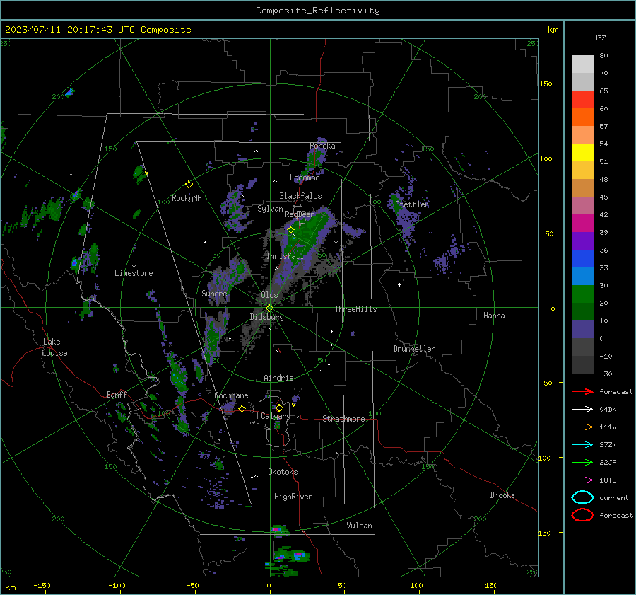
Task: Click the Innisfail label
Action: click(x=285, y=256)
